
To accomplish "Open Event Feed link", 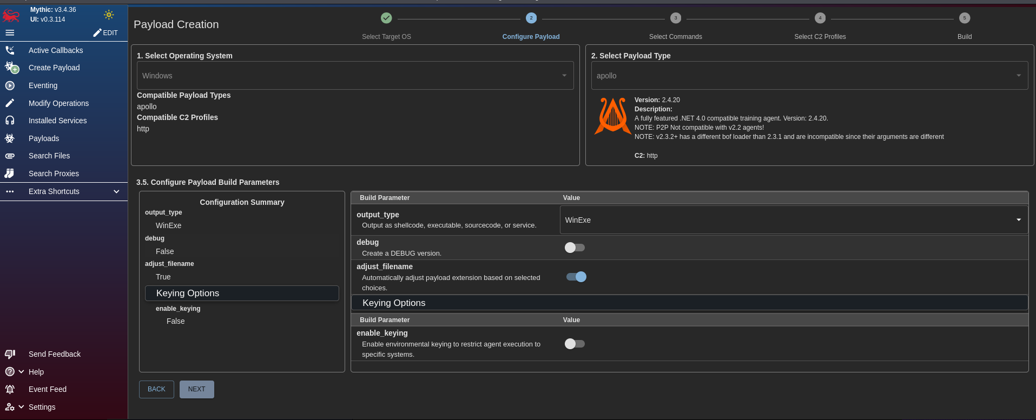I will [x=48, y=389].
